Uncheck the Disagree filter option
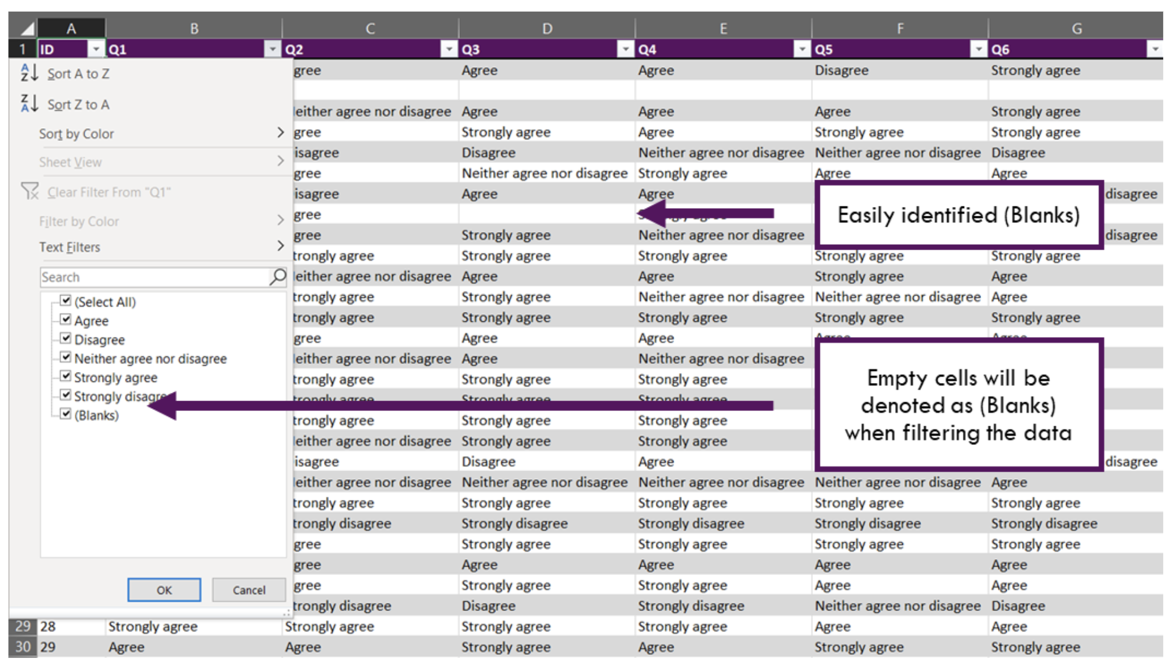This screenshot has height=667, width=1173. pyautogui.click(x=64, y=339)
